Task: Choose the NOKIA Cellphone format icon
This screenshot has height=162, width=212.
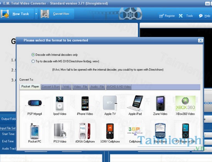Action: pyautogui.click(x=85, y=131)
